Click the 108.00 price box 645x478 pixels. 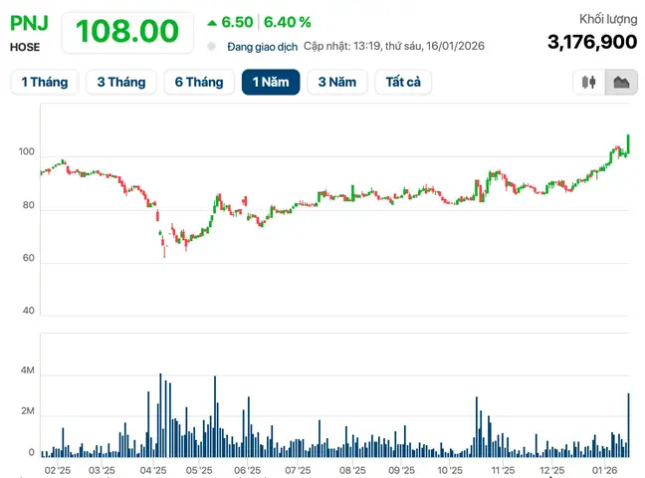(x=127, y=32)
